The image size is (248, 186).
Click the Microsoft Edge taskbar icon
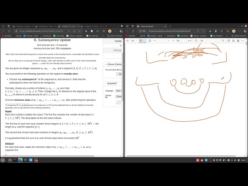coord(20,160)
